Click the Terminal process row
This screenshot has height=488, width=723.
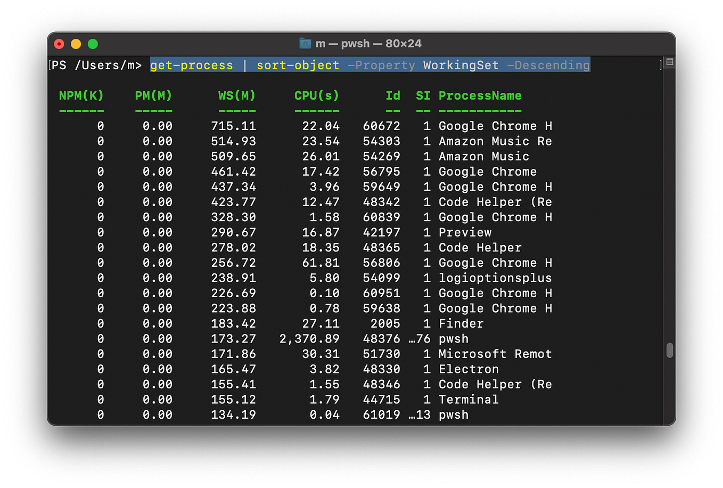[x=468, y=400]
